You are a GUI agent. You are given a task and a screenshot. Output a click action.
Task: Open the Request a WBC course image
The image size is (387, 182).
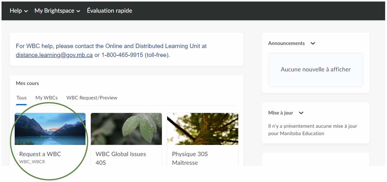pyautogui.click(x=50, y=129)
